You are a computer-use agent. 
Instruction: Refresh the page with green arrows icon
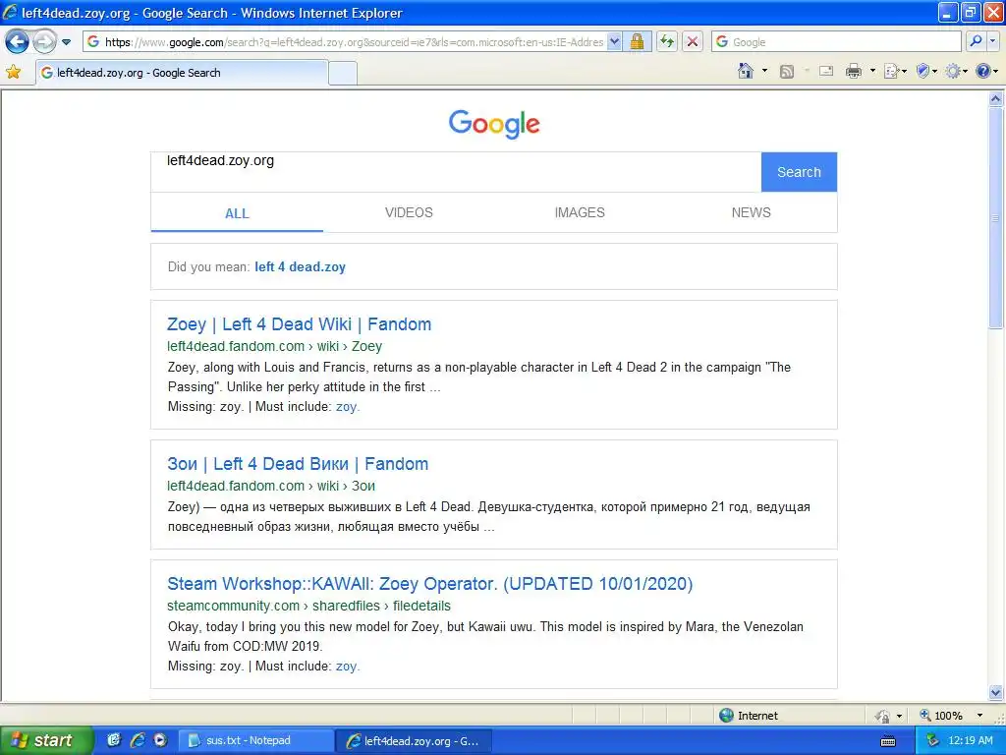pos(667,42)
